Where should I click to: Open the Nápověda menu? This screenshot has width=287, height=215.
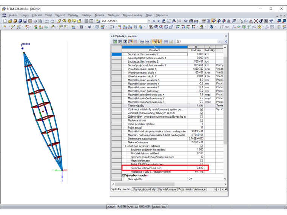[x=162, y=15]
